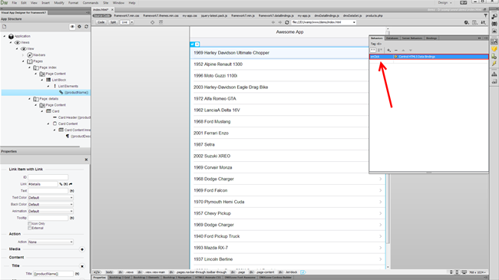This screenshot has width=499, height=280.
Task: Click the yellow cube icon in the right sidebar
Action: 494,49
